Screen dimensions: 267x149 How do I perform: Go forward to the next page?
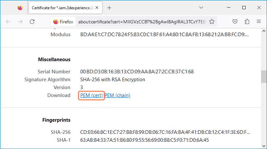(20, 22)
